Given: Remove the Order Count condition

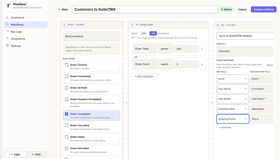Looking at the screenshot, I should point(202,64).
